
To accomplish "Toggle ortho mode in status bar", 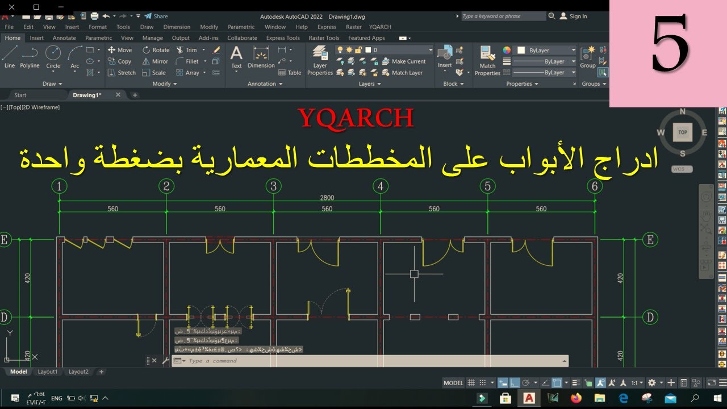I will click(514, 383).
